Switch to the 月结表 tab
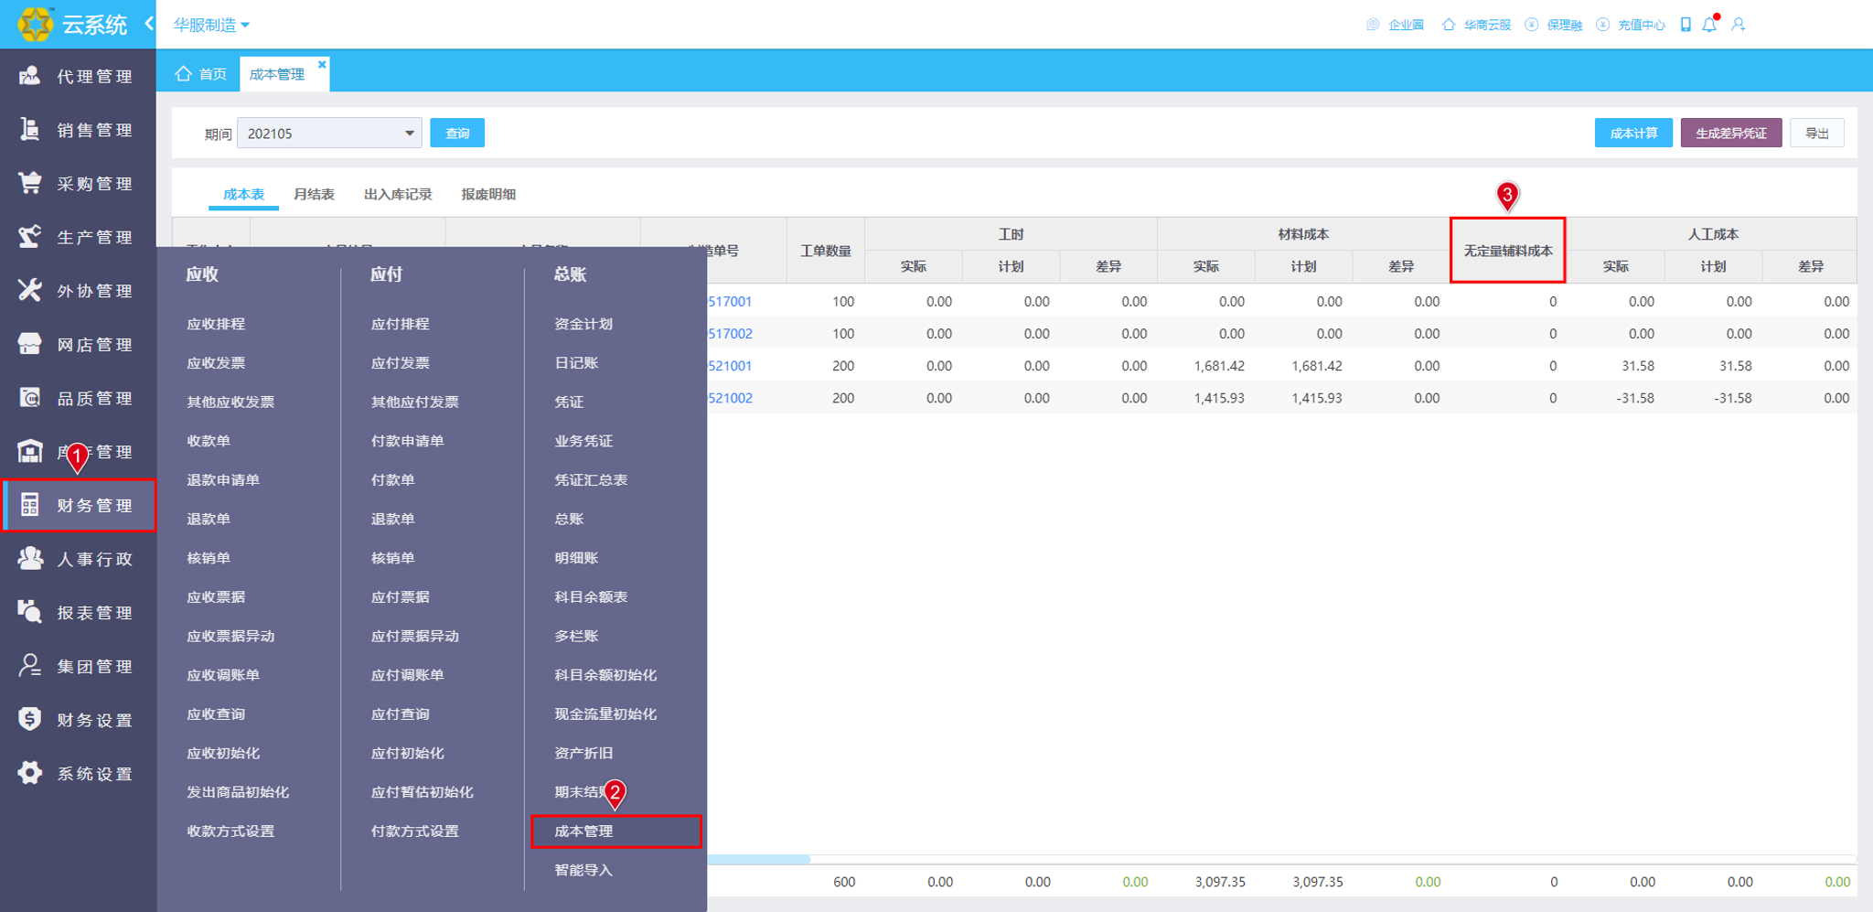1873x912 pixels. click(x=314, y=194)
